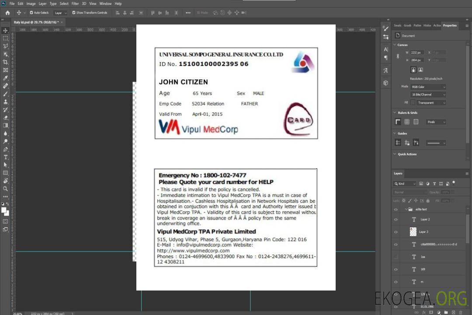
Task: Show the hidden '1se' layer
Action: coord(396,257)
